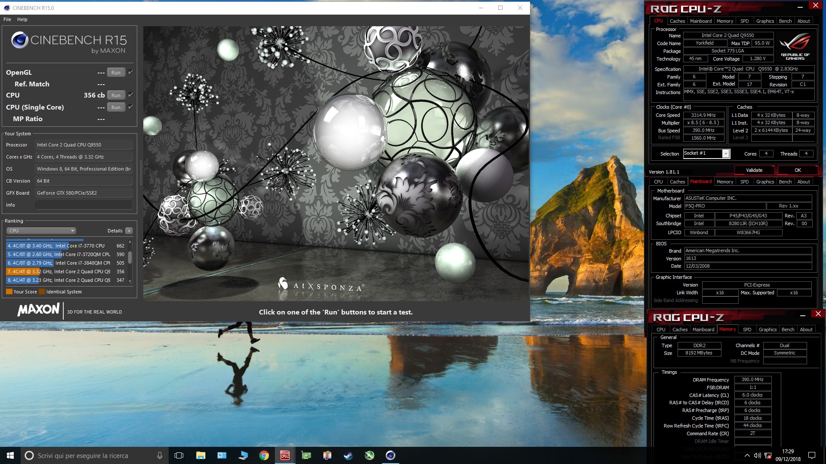The width and height of the screenshot is (826, 464).
Task: Open the Windows Start menu
Action: (10, 455)
